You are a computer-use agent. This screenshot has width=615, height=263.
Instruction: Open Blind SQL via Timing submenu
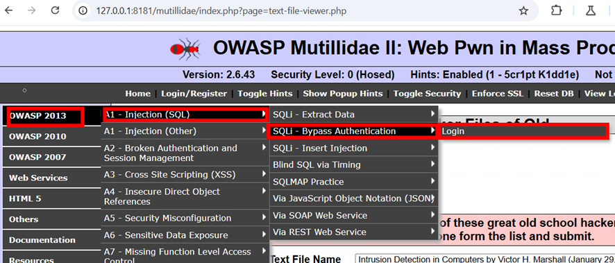354,164
